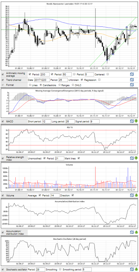
Task: Select the Ranges format radio button
Action: click(60, 85)
